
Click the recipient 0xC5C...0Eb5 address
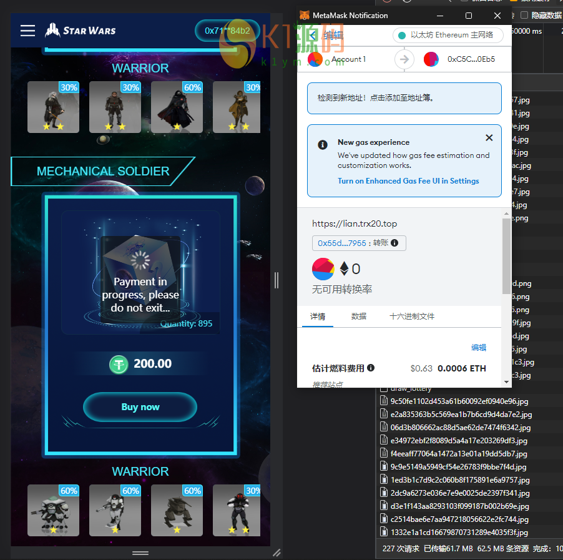[x=471, y=59]
